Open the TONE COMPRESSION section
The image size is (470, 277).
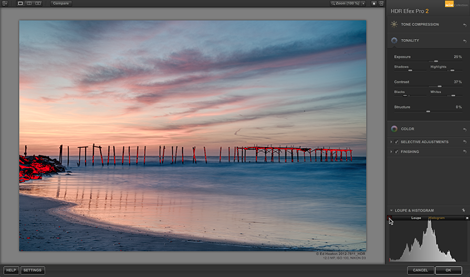tap(420, 24)
